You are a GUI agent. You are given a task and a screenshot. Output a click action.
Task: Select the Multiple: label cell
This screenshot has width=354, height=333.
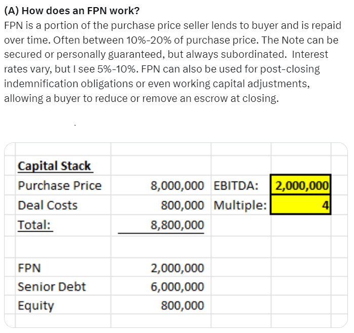(241, 205)
